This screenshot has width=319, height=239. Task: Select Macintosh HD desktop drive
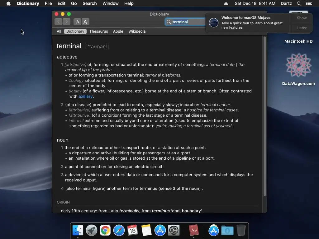(298, 41)
